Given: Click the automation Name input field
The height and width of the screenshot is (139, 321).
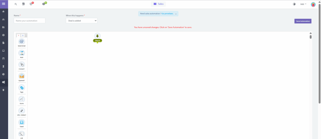Looking at the screenshot, I should click(x=29, y=21).
